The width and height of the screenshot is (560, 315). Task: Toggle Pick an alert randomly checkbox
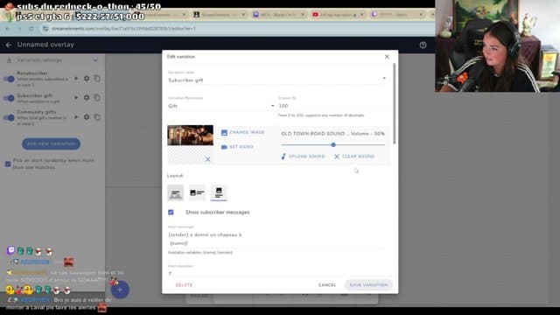8,164
